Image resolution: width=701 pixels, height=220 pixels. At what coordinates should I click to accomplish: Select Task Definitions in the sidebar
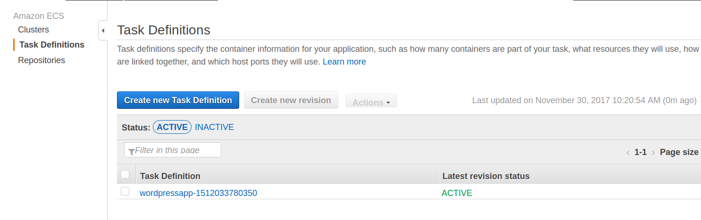(x=52, y=45)
